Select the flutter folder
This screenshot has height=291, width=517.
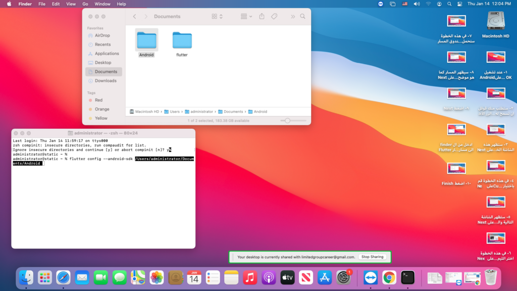(x=182, y=40)
